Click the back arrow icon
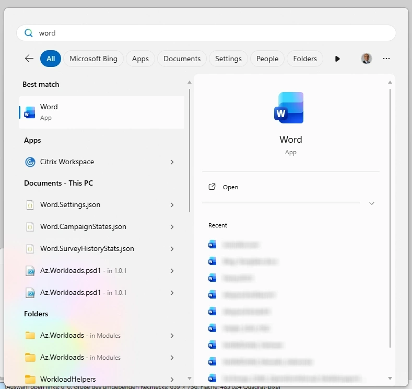This screenshot has height=389, width=412. (29, 59)
